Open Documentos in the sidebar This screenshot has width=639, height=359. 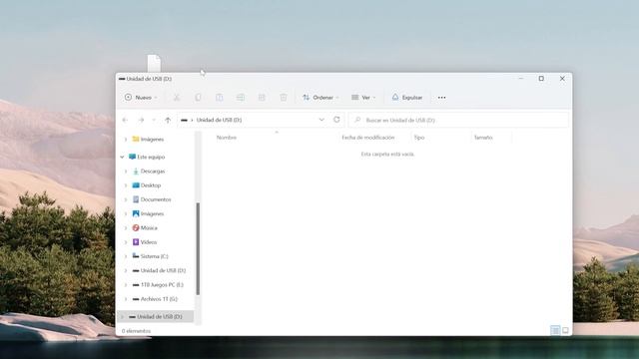152,199
